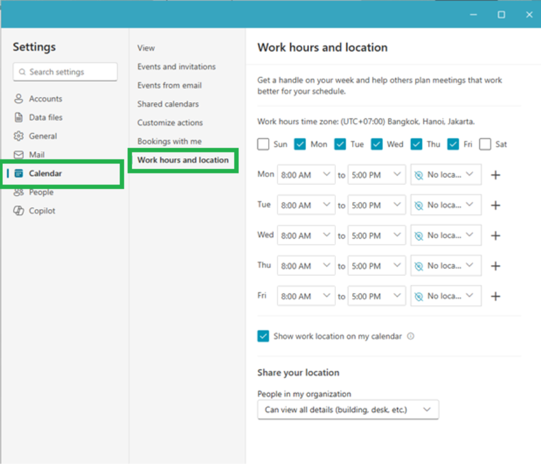Image resolution: width=541 pixels, height=464 pixels.
Task: Open Events and invitations settings
Action: [x=176, y=67]
